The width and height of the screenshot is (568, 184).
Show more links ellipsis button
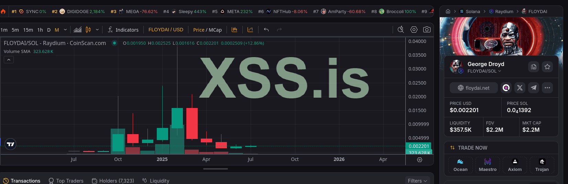pyautogui.click(x=547, y=88)
